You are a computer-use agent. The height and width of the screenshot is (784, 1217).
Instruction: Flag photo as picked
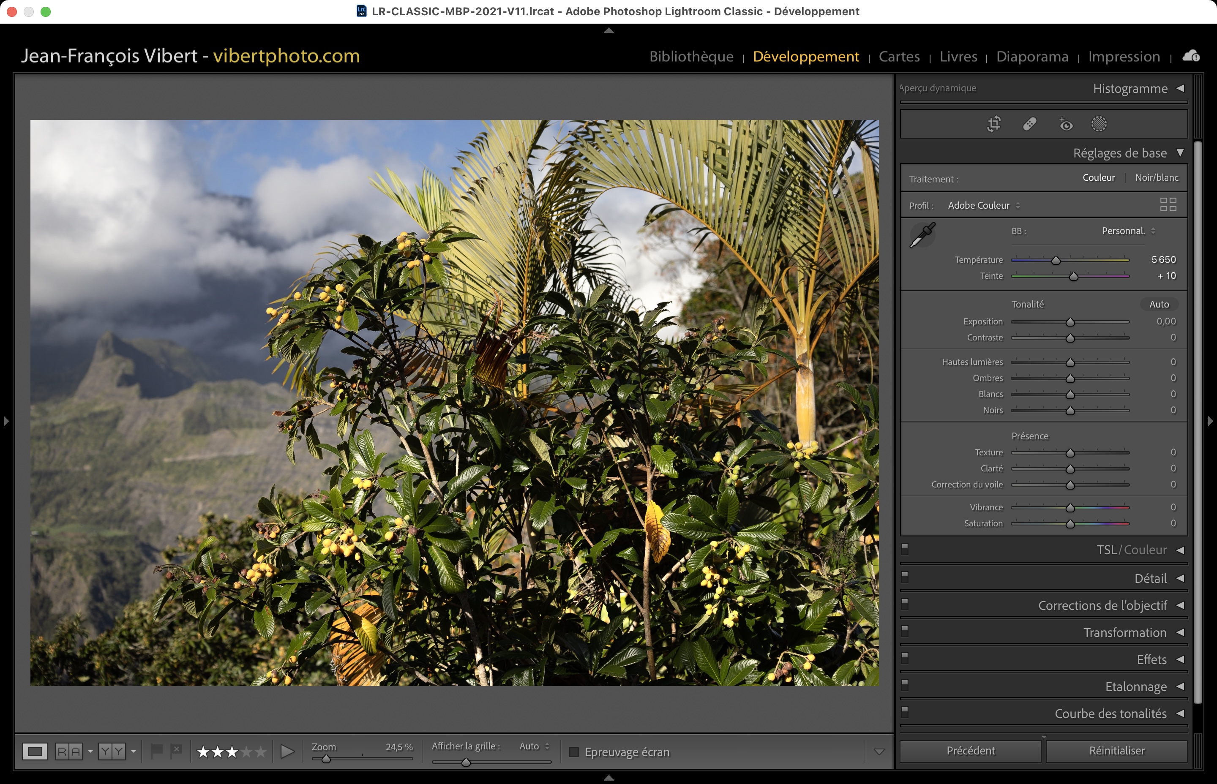click(156, 750)
